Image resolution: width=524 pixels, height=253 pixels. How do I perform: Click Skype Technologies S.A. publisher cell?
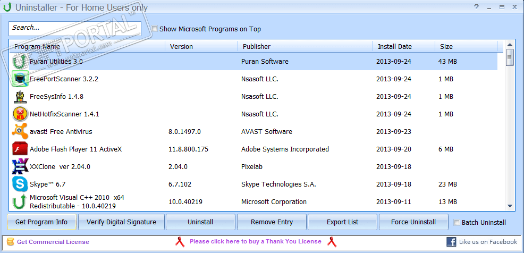278,184
